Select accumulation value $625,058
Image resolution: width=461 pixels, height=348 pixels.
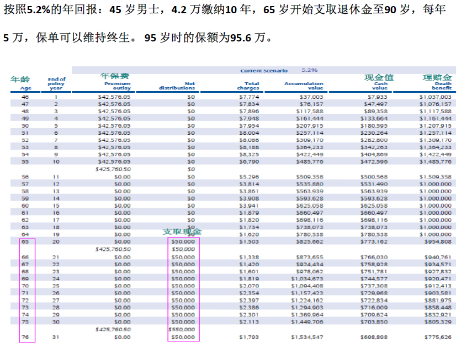point(310,206)
